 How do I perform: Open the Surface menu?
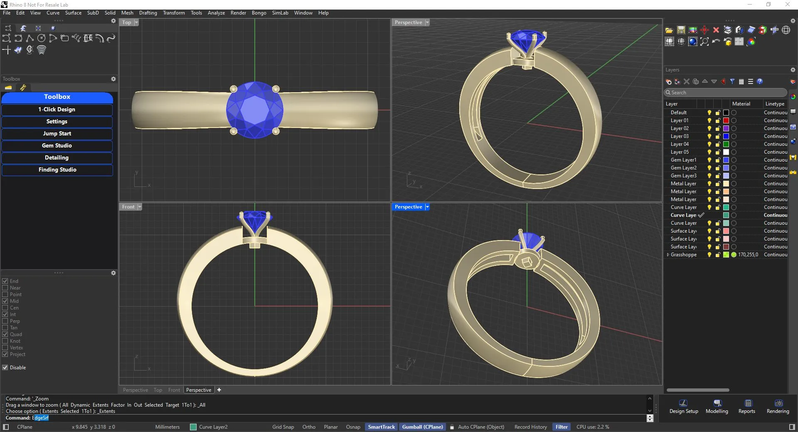[73, 13]
